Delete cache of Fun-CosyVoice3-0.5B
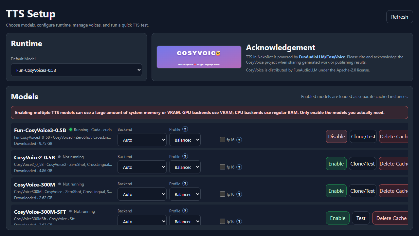The width and height of the screenshot is (419, 236). (x=394, y=136)
